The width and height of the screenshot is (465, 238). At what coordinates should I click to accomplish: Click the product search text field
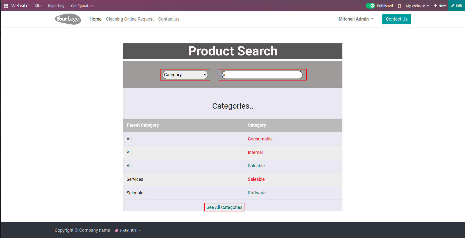pyautogui.click(x=262, y=75)
